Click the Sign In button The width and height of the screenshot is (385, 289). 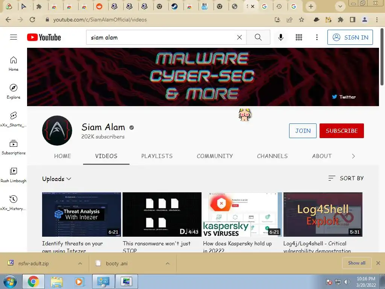pyautogui.click(x=350, y=37)
